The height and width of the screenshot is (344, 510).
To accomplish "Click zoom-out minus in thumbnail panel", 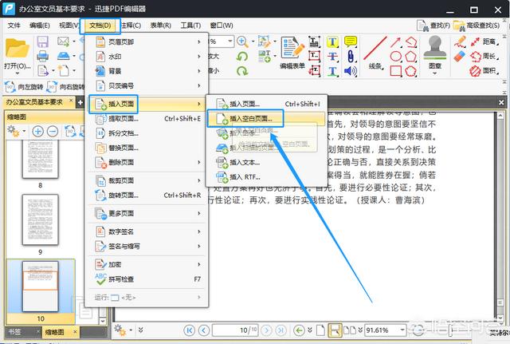I will coord(53,132).
